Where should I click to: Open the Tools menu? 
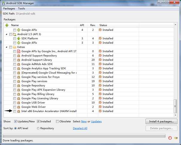21,9
